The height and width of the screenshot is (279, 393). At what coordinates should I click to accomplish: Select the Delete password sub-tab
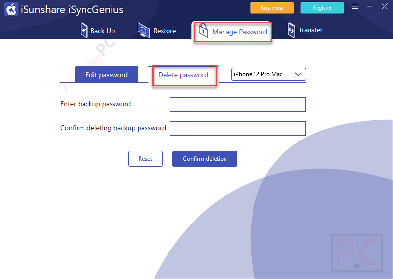pyautogui.click(x=183, y=75)
